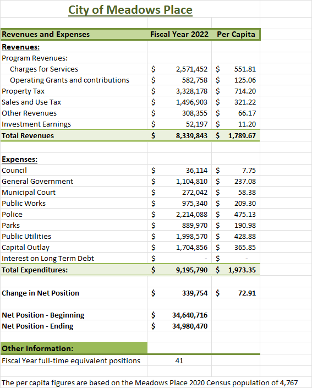
Task: Select the Total Revenues amount 8,339,843
Action: point(191,135)
